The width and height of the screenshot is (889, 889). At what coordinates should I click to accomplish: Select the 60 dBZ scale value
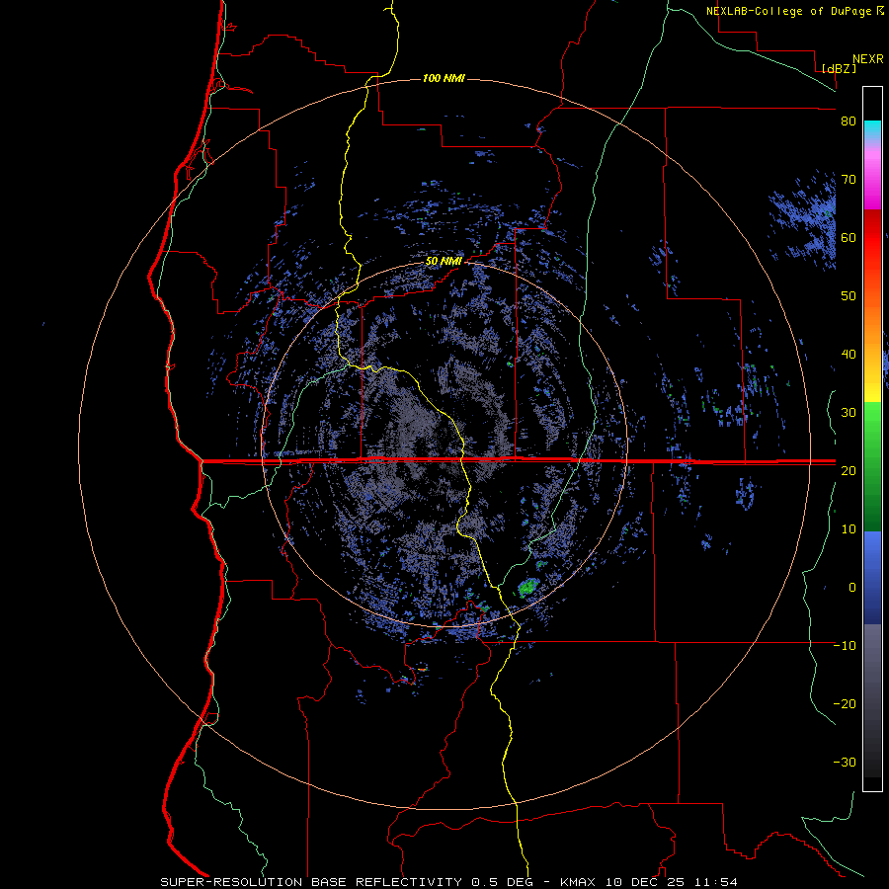849,237
